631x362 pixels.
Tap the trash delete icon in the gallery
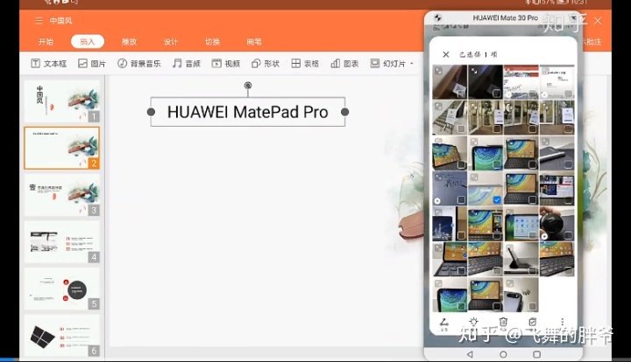(503, 323)
